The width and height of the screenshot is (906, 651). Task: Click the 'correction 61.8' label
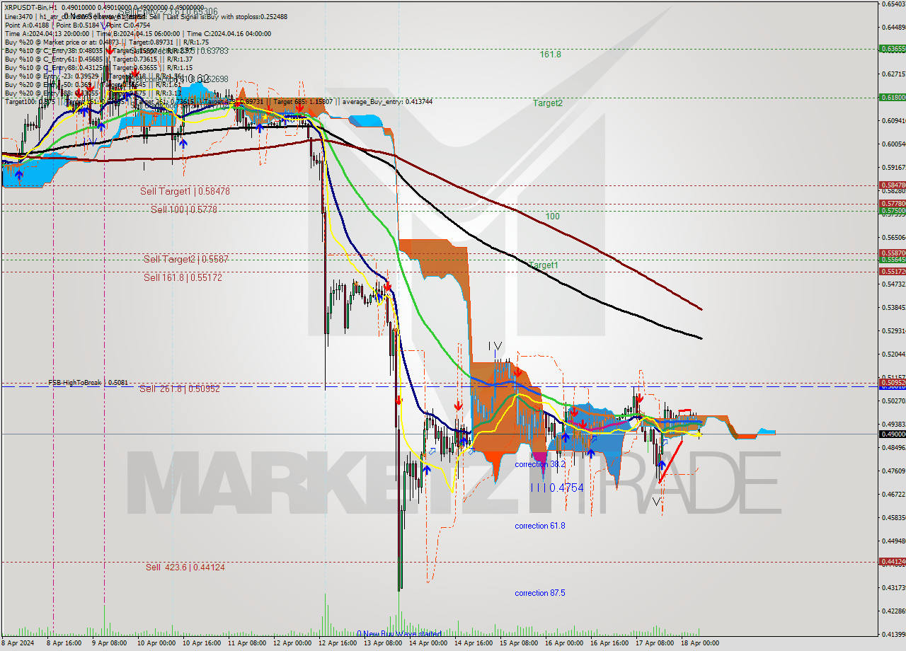540,526
